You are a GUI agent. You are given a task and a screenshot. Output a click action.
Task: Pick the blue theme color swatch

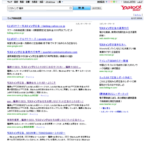(106, 2)
